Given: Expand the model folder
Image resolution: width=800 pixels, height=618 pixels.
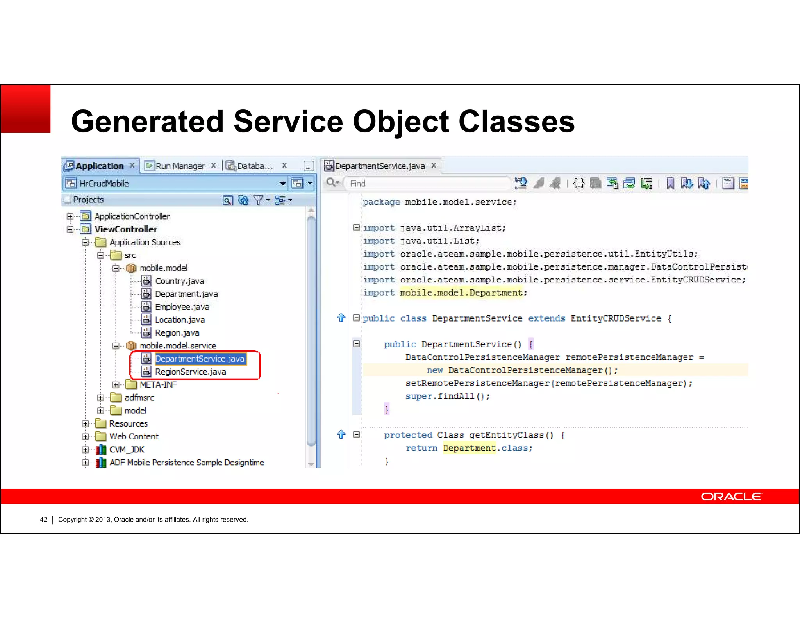Looking at the screenshot, I should (100, 411).
